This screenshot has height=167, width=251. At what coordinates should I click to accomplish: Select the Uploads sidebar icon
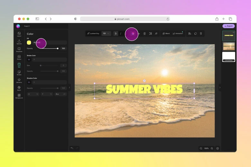tap(19, 42)
